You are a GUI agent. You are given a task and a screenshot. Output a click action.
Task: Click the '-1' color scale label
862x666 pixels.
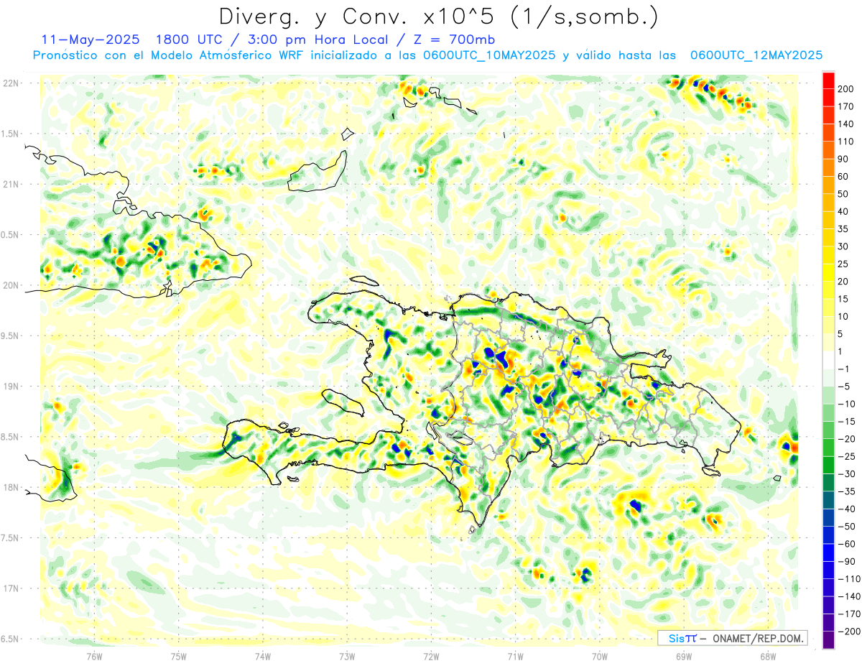point(844,369)
